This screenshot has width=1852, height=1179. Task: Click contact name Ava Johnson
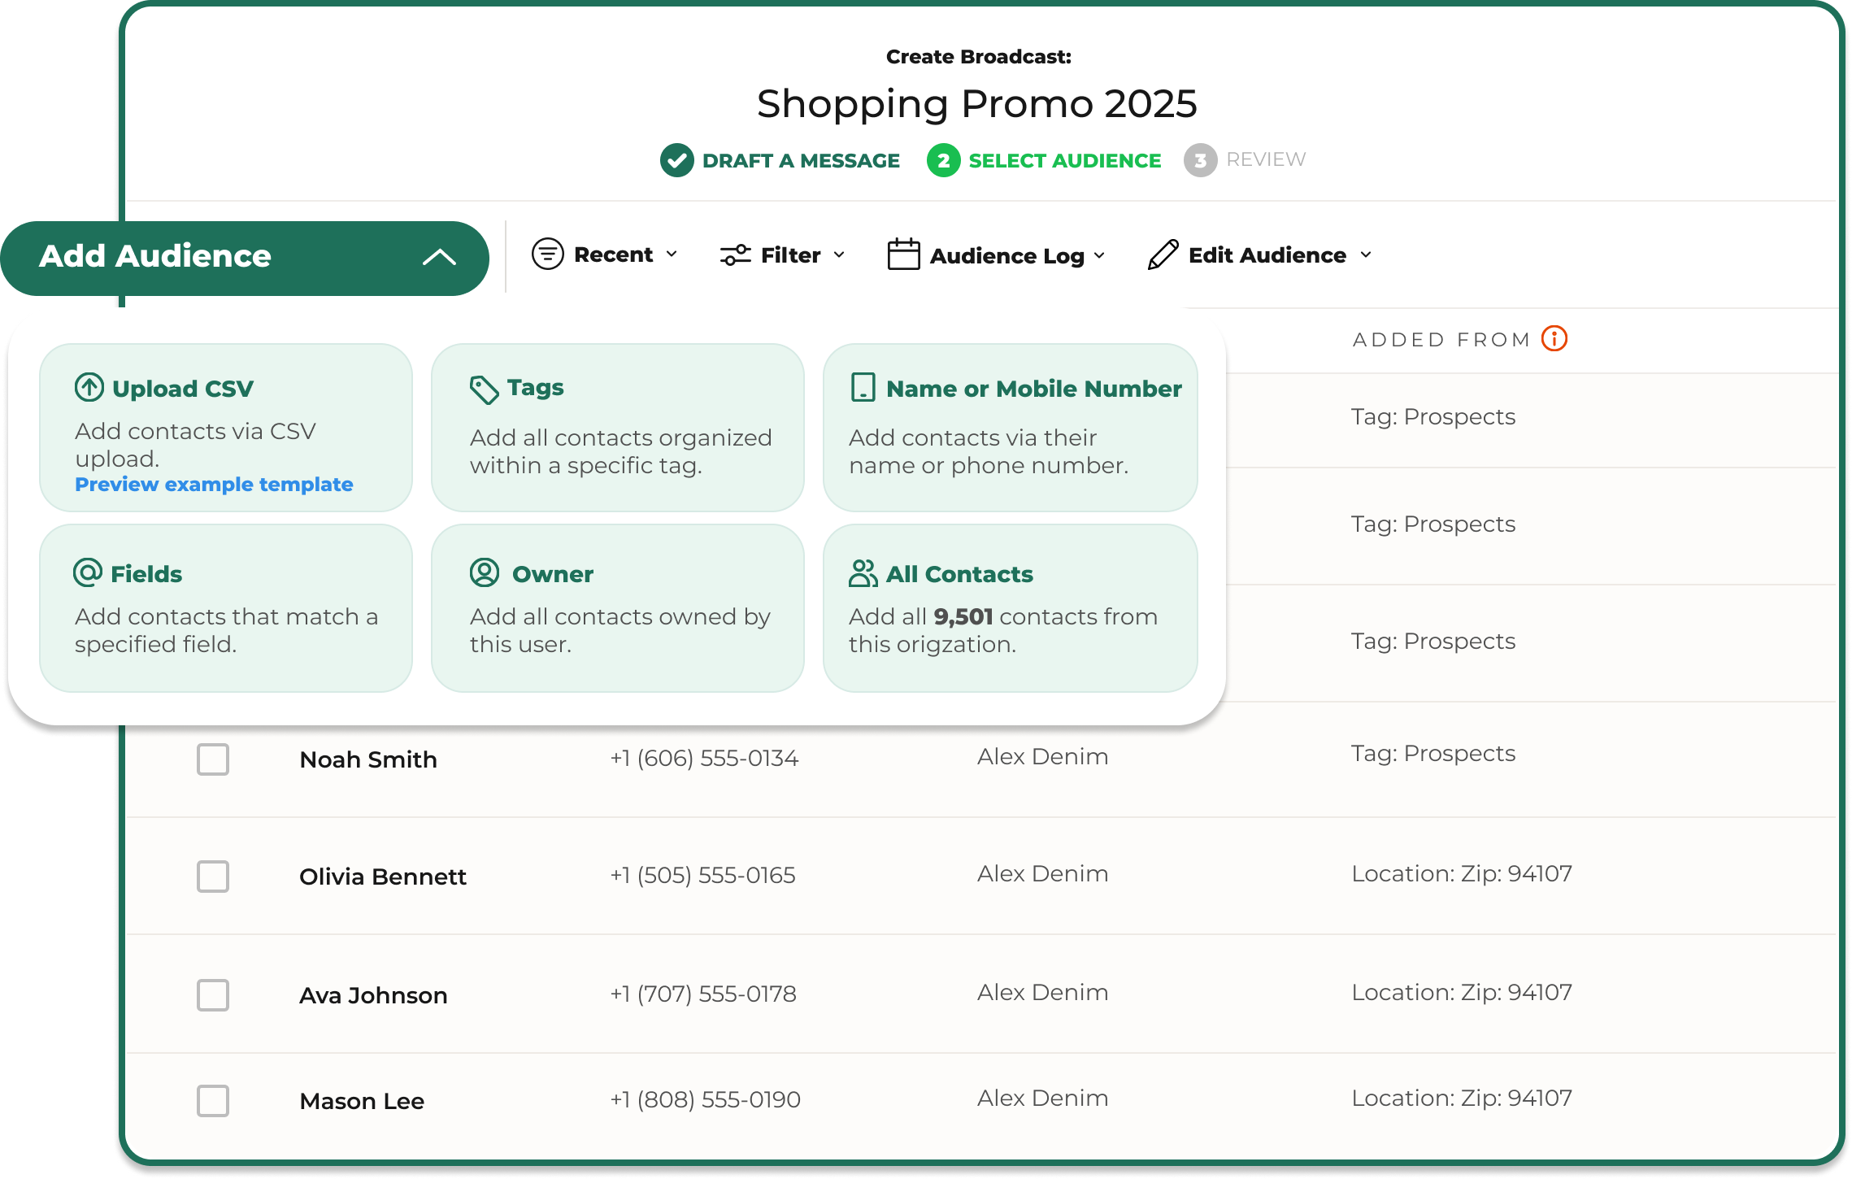tap(373, 995)
